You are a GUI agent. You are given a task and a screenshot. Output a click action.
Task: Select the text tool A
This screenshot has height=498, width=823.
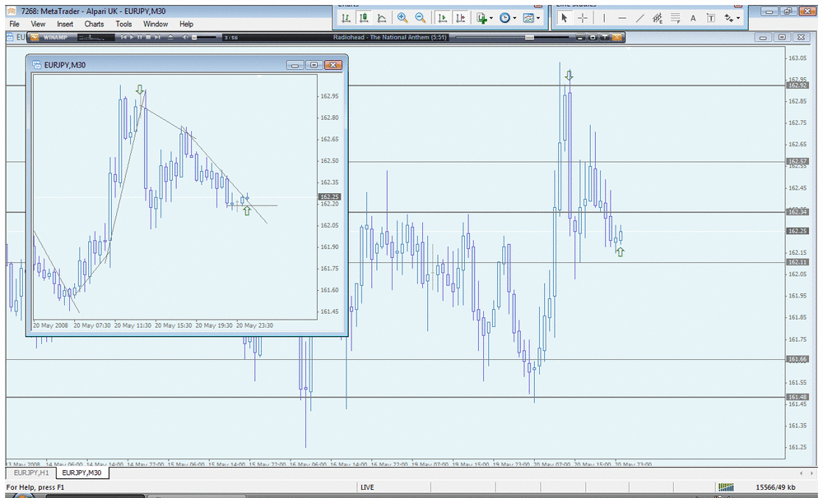click(693, 18)
